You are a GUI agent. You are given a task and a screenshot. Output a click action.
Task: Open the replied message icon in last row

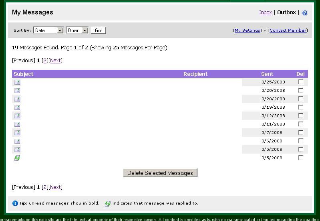(x=17, y=158)
